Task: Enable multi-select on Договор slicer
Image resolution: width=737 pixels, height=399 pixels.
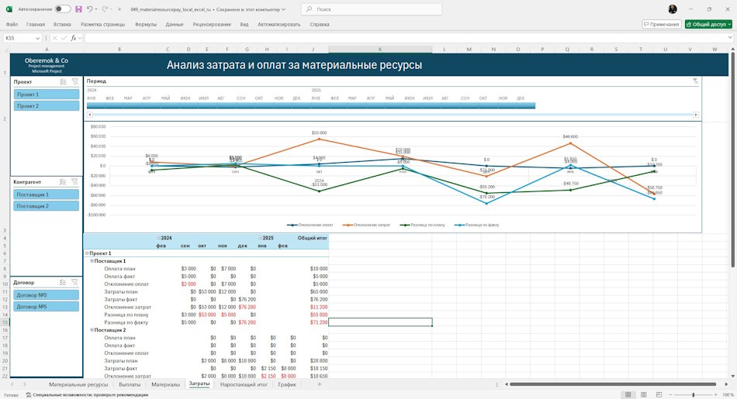Action: (x=63, y=283)
